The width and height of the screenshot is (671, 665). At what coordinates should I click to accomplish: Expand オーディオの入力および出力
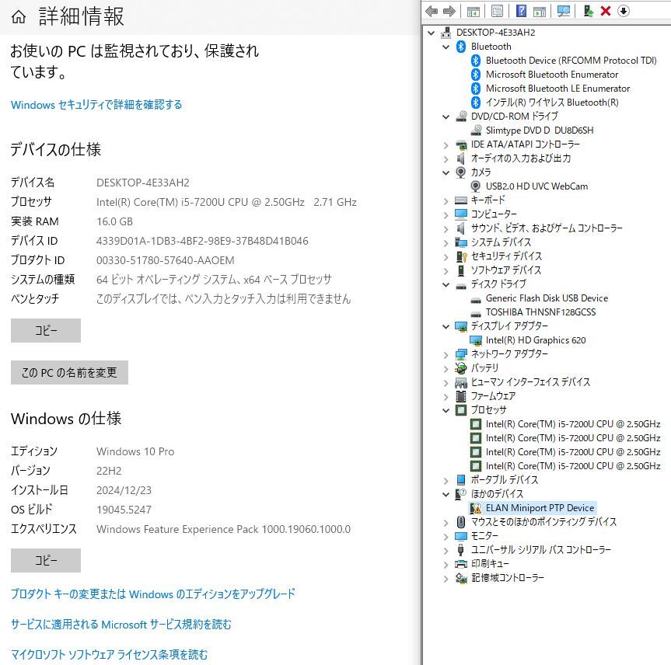click(x=446, y=159)
